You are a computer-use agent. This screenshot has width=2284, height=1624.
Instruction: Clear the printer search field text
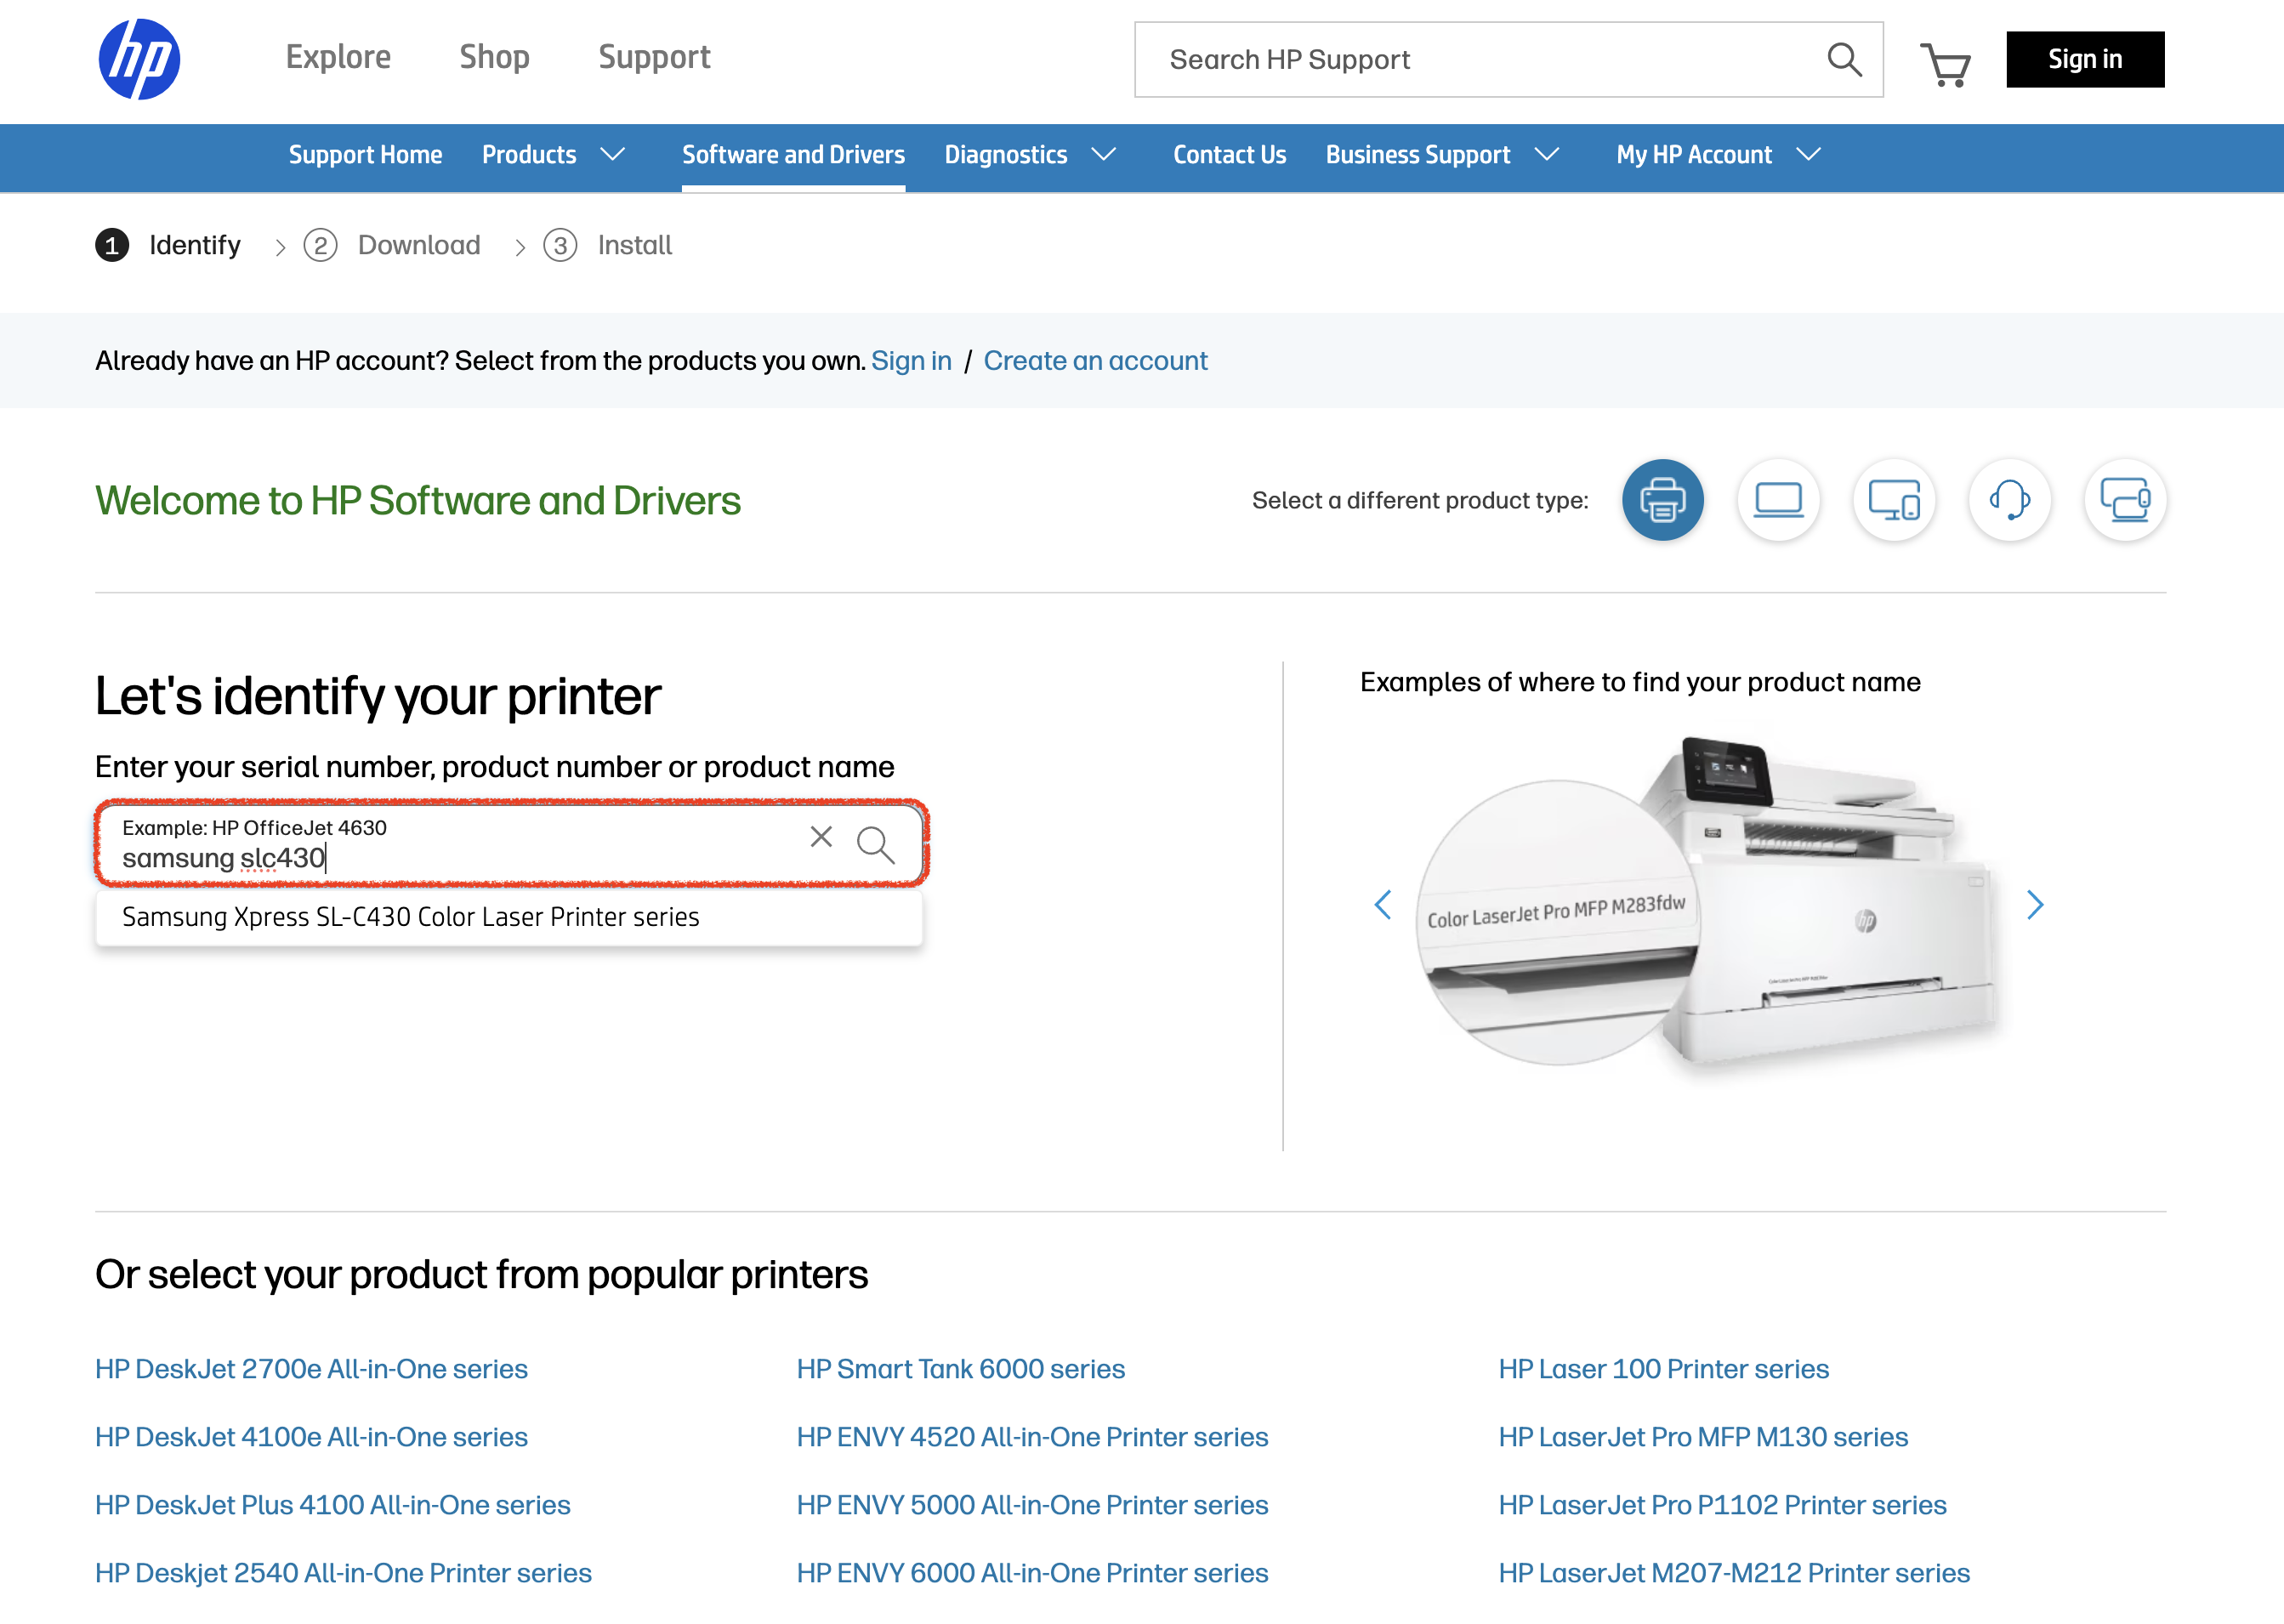point(821,837)
